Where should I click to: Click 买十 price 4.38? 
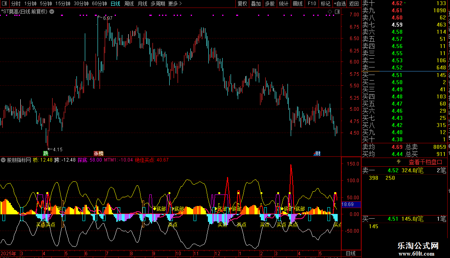pos(397,140)
